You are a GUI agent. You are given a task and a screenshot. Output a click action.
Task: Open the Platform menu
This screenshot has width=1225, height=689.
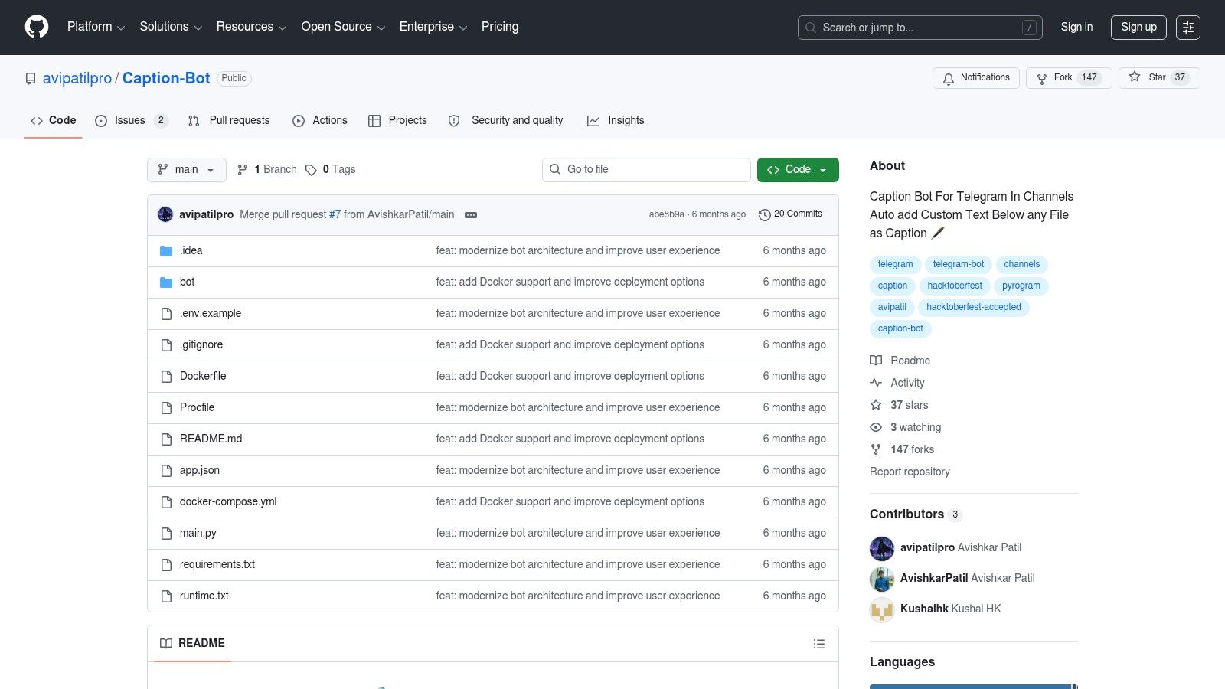pyautogui.click(x=96, y=27)
